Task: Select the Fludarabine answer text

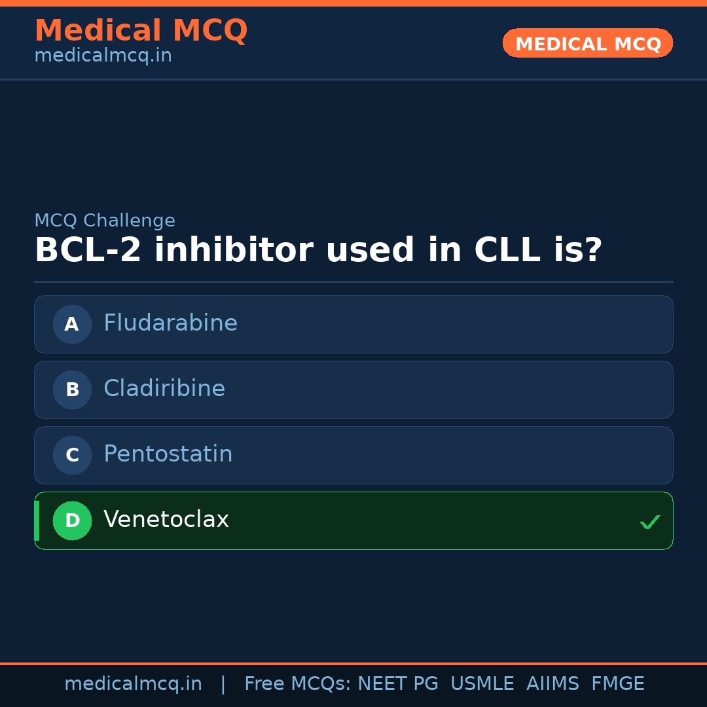Action: pyautogui.click(x=170, y=323)
